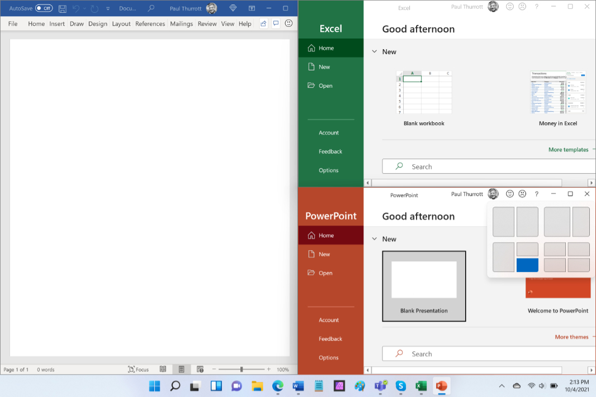Open the Search tool in Word's title bar
This screenshot has width=596, height=397.
click(x=150, y=8)
